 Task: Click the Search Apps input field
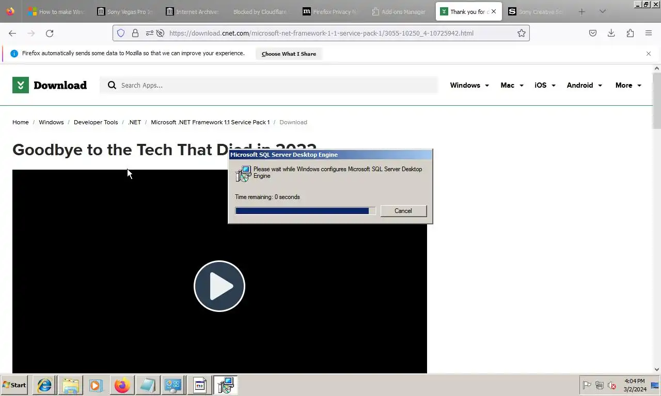pyautogui.click(x=269, y=85)
